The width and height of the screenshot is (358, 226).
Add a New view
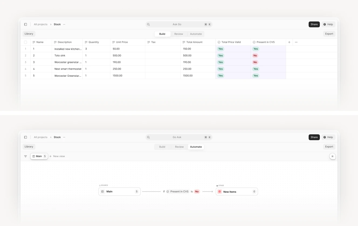pos(57,156)
